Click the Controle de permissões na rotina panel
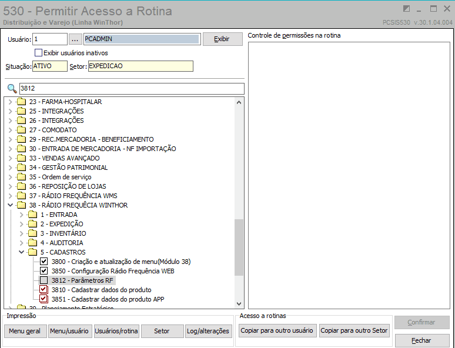The height and width of the screenshot is (348, 455). pos(349,175)
